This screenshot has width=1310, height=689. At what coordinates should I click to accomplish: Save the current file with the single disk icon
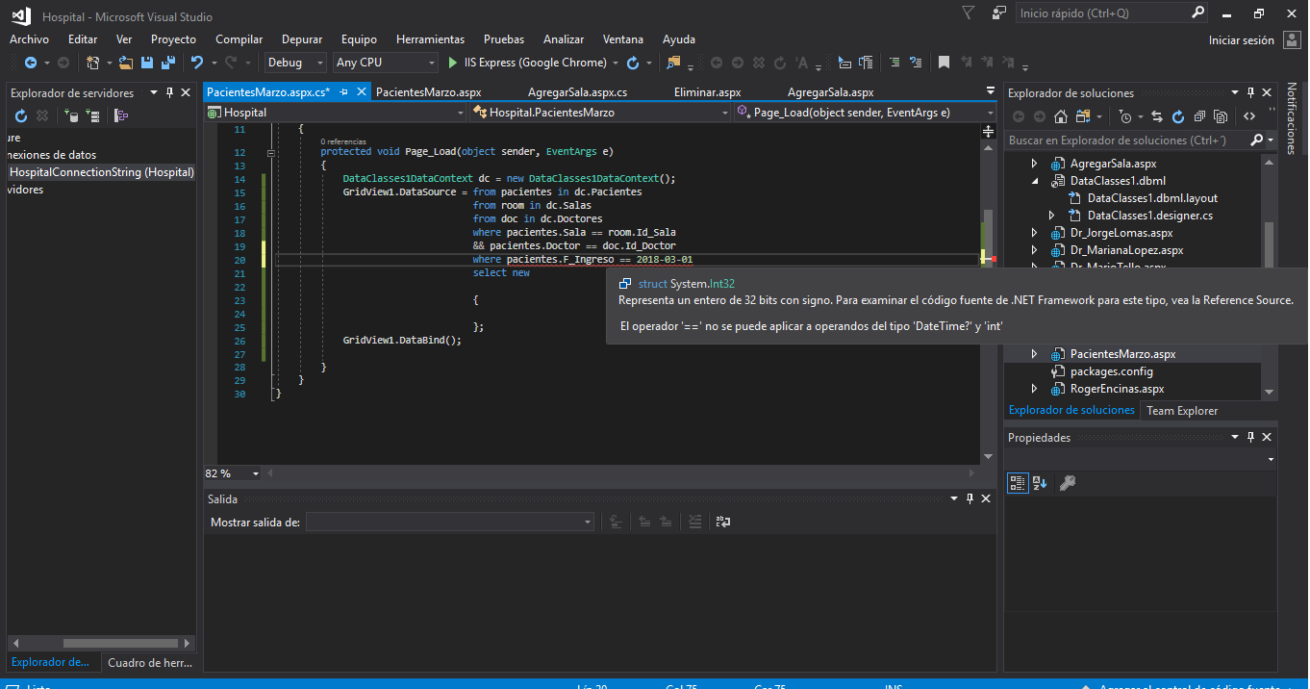click(x=147, y=63)
